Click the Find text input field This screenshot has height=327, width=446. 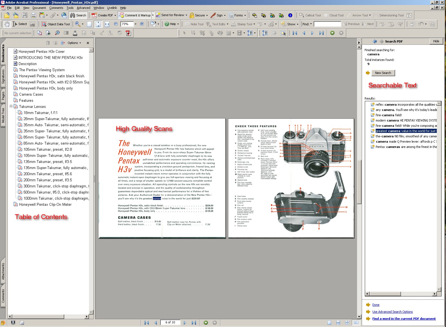pyautogui.click(x=327, y=24)
